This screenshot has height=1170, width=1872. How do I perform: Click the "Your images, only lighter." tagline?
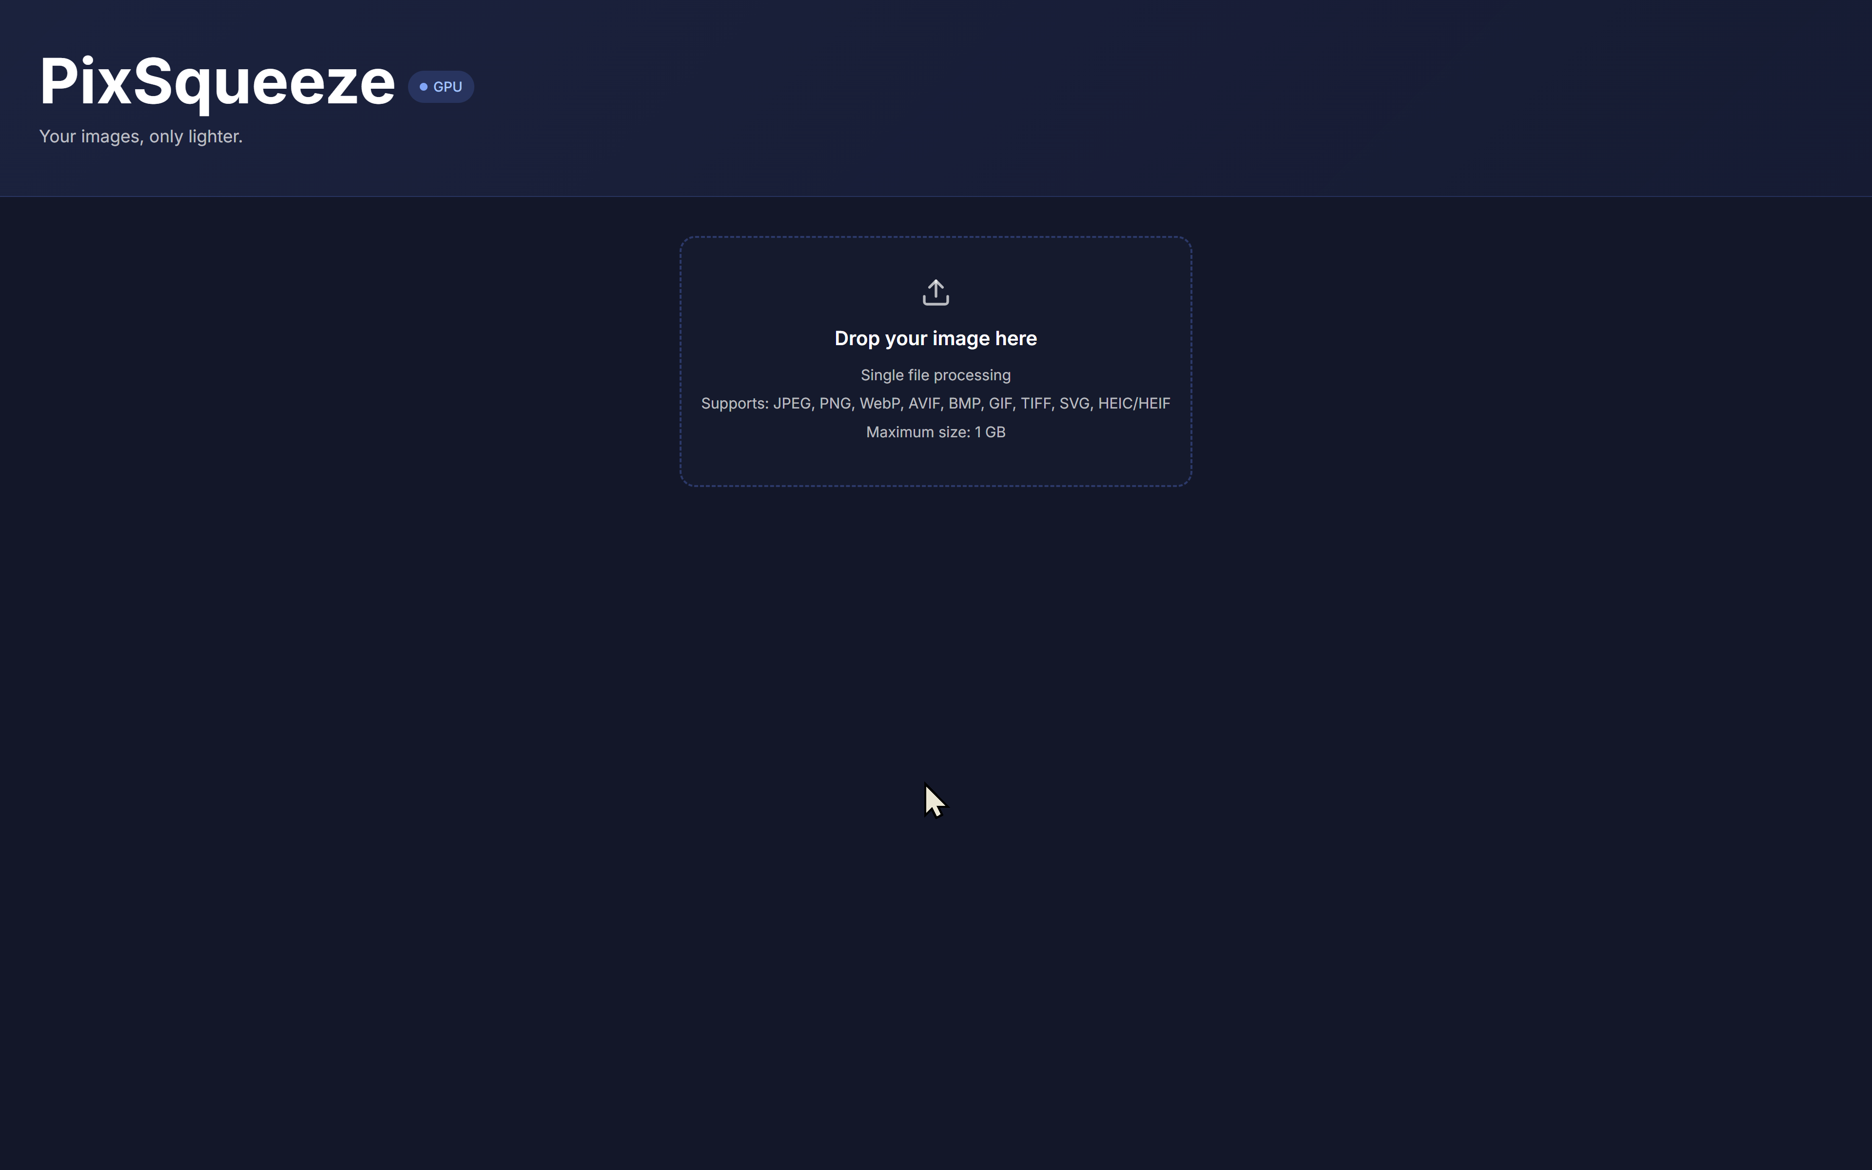(x=141, y=137)
